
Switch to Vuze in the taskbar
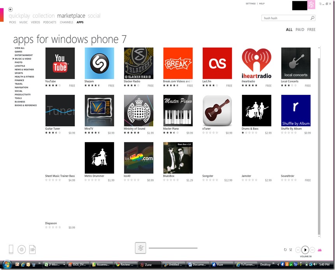pos(222,265)
